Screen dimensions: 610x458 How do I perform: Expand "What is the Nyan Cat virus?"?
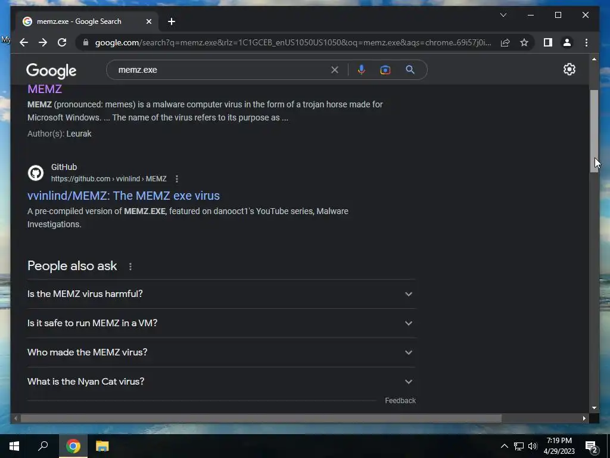221,382
